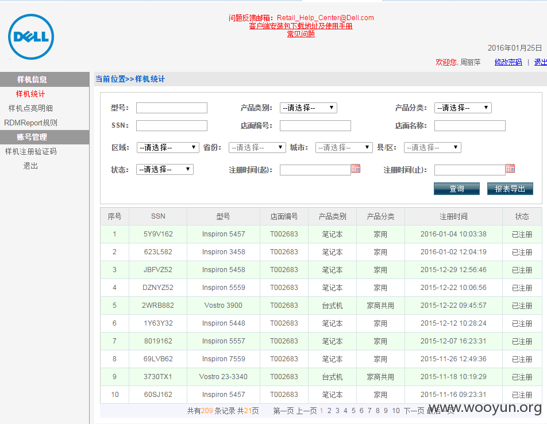Focus the 注册时间(止) date field

pos(470,170)
